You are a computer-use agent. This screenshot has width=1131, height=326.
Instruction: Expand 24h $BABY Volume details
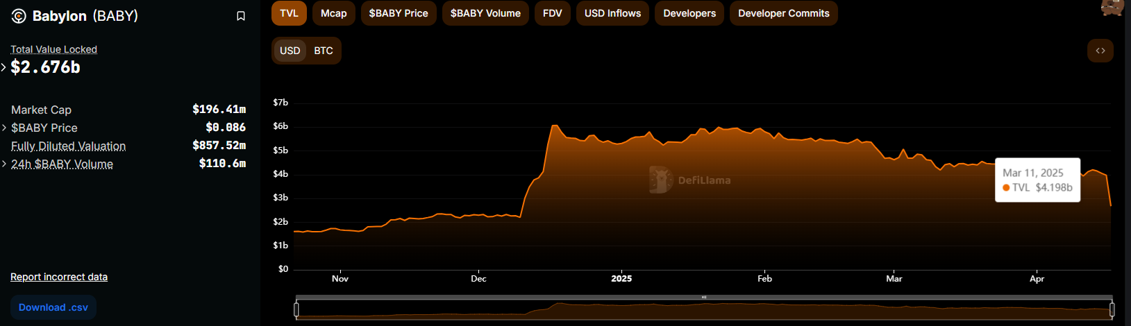(4, 164)
